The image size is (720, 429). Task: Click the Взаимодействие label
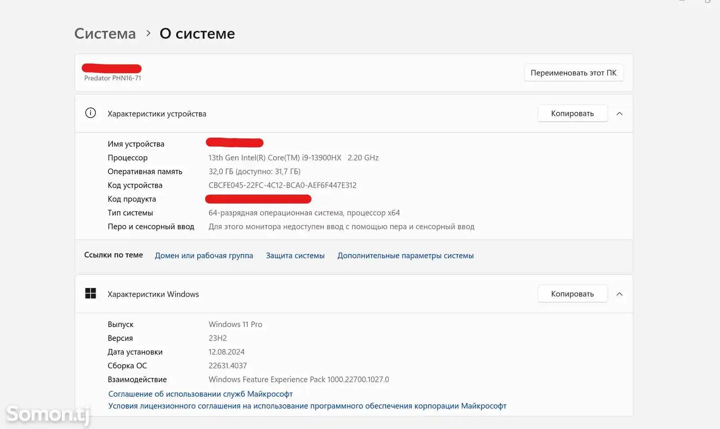[x=137, y=380]
